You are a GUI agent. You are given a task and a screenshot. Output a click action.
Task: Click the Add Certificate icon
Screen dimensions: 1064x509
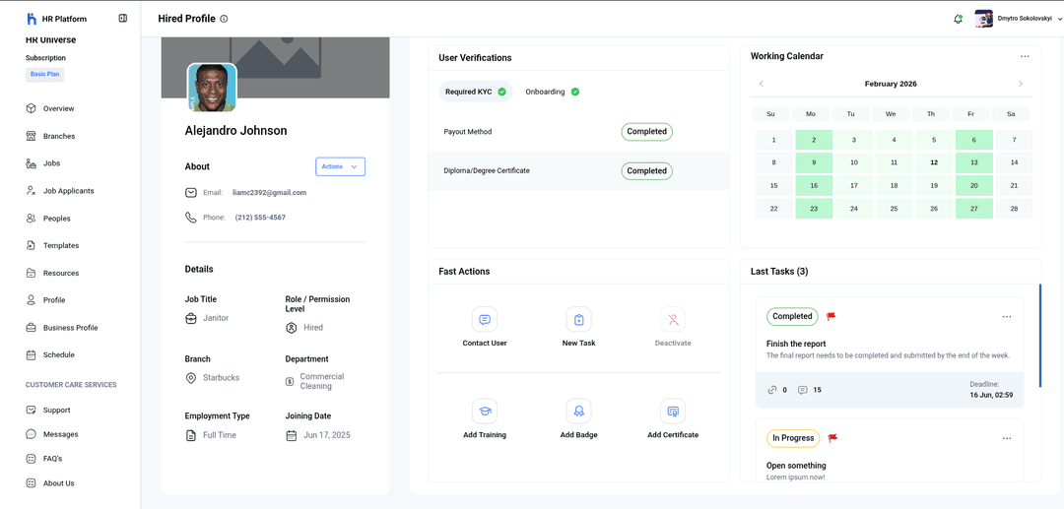point(673,412)
